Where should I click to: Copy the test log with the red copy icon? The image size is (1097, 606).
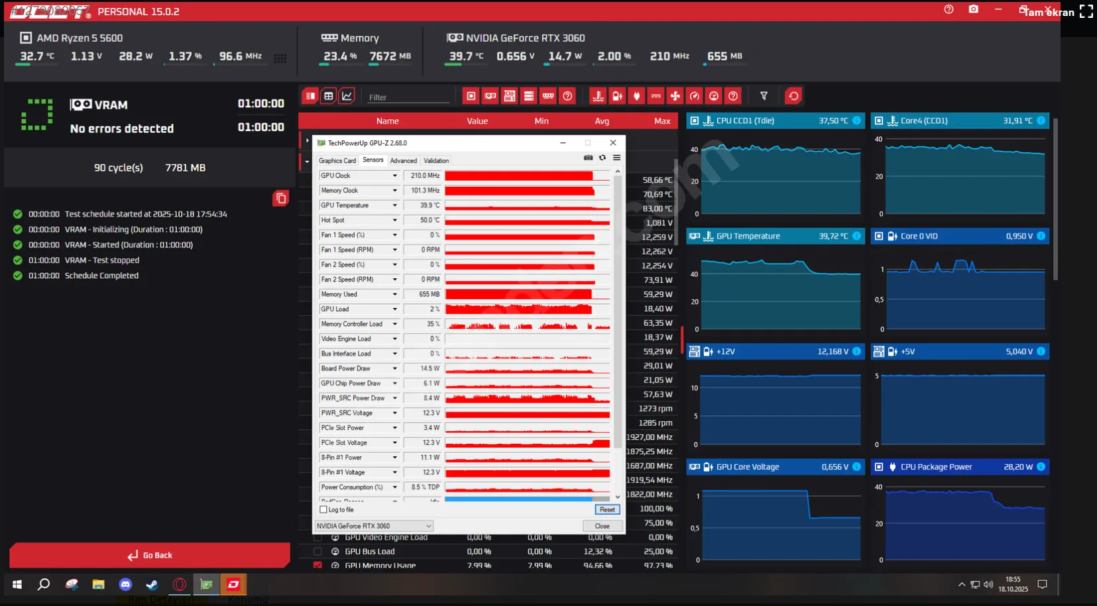tap(280, 198)
